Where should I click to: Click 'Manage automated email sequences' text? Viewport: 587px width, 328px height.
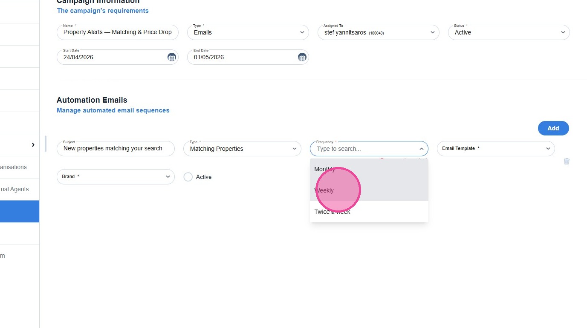point(113,110)
